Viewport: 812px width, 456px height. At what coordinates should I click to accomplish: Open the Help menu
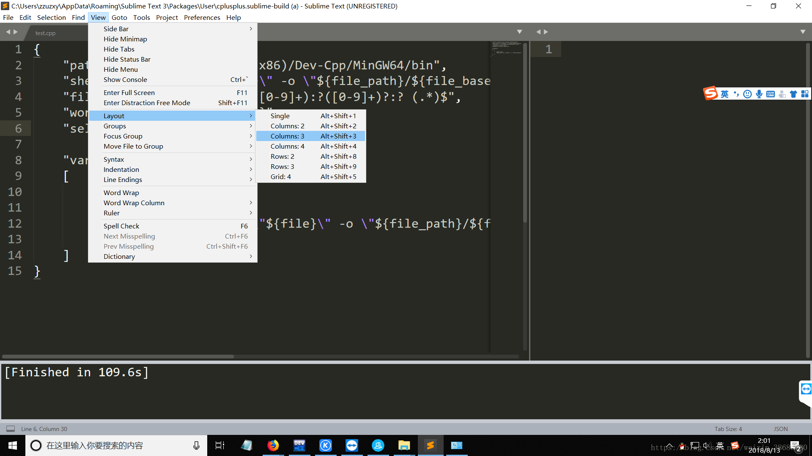tap(233, 17)
